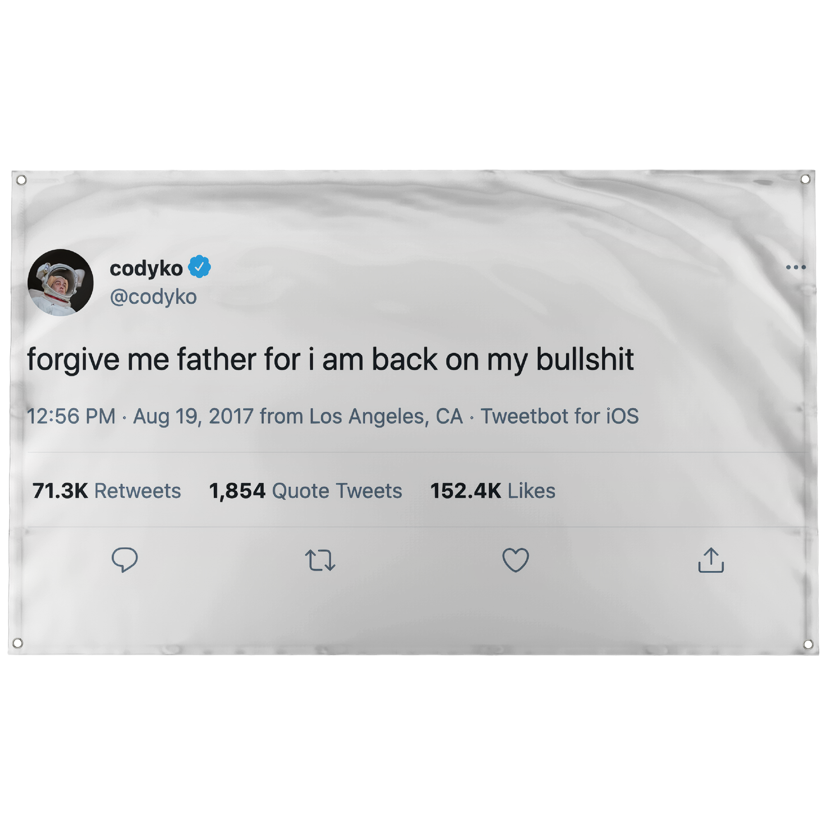This screenshot has width=827, height=827.
Task: Open the @codyko handle link
Action: click(x=153, y=296)
